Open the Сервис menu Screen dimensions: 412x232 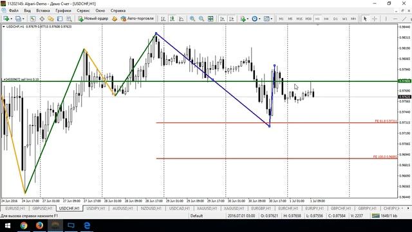(x=83, y=11)
